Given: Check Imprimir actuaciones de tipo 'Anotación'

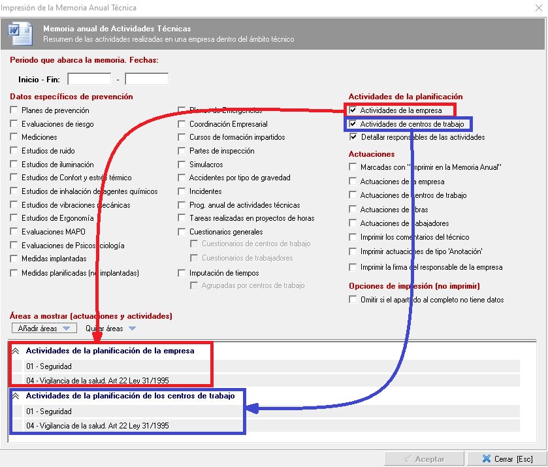Looking at the screenshot, I should (353, 251).
